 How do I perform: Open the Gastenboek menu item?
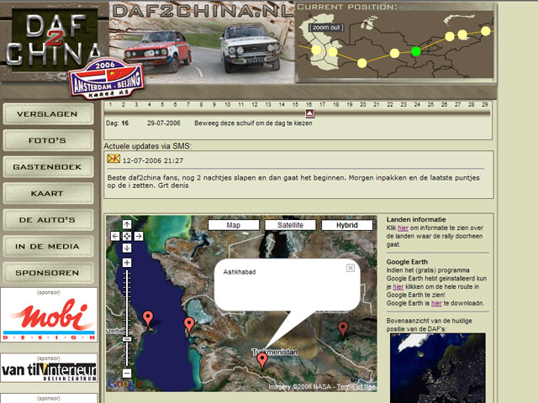(47, 167)
